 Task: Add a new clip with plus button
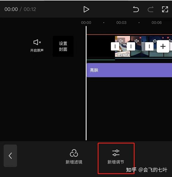coord(163,46)
